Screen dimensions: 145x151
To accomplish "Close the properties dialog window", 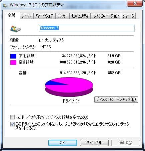I will (135, 4).
